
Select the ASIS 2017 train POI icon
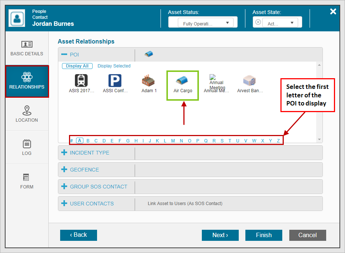(x=81, y=80)
